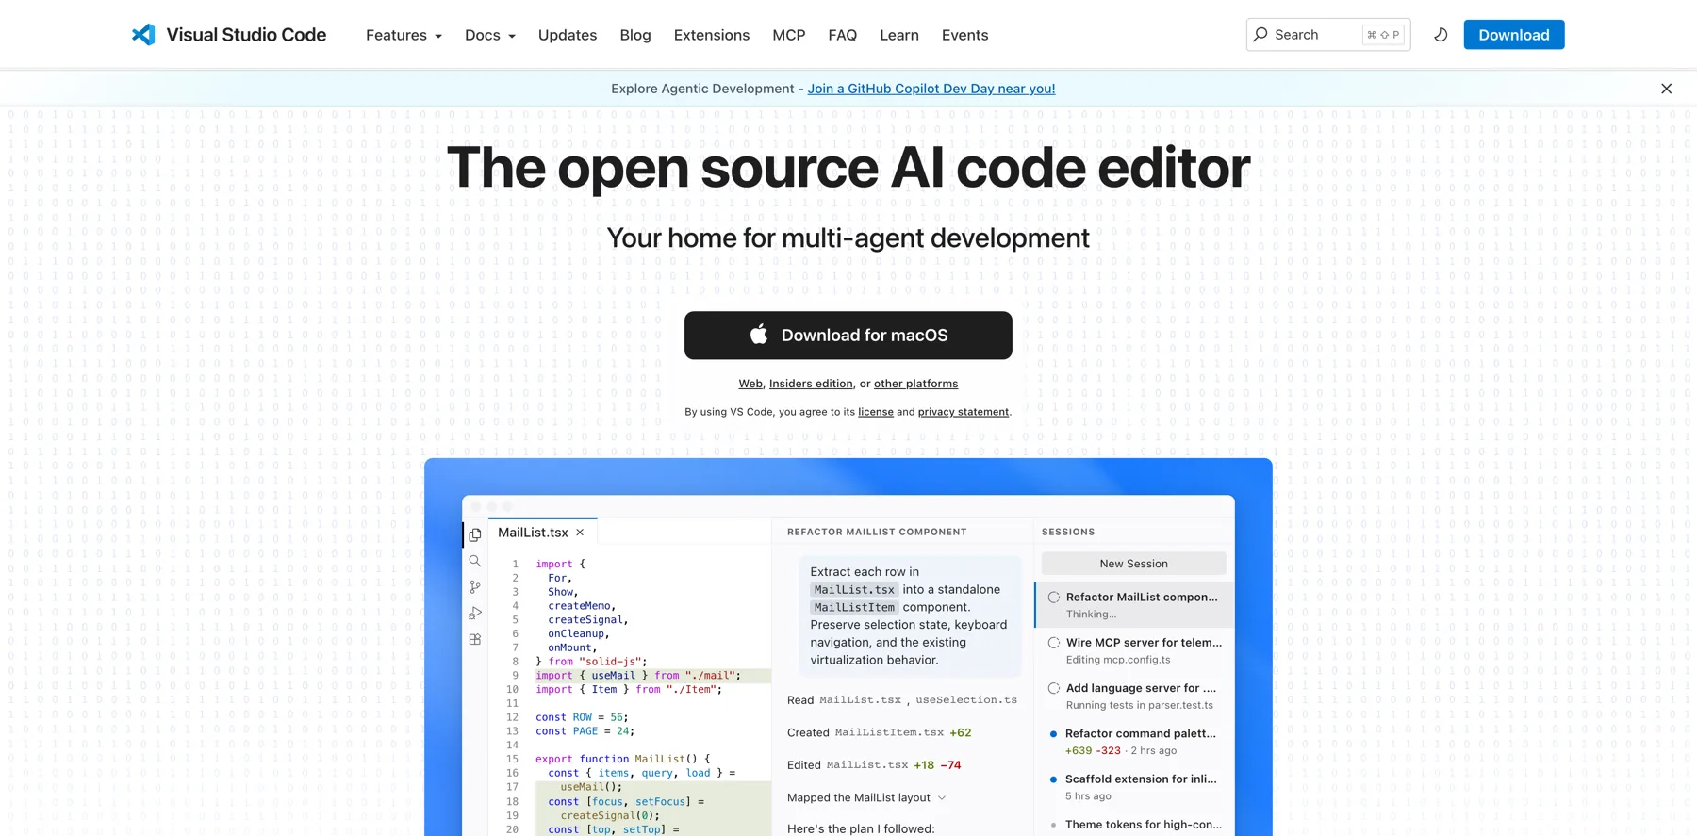The height and width of the screenshot is (836, 1697).
Task: Open the other platforms link
Action: tap(915, 384)
